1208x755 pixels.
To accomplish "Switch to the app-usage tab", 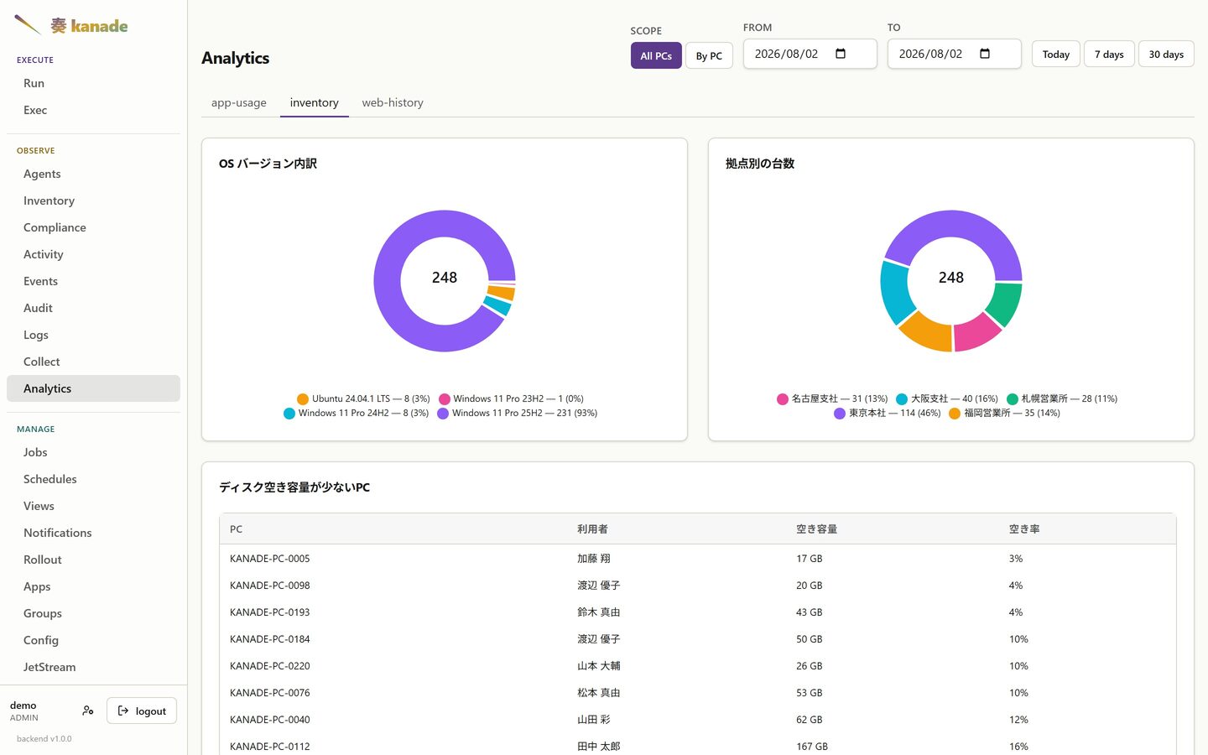I will click(x=239, y=102).
